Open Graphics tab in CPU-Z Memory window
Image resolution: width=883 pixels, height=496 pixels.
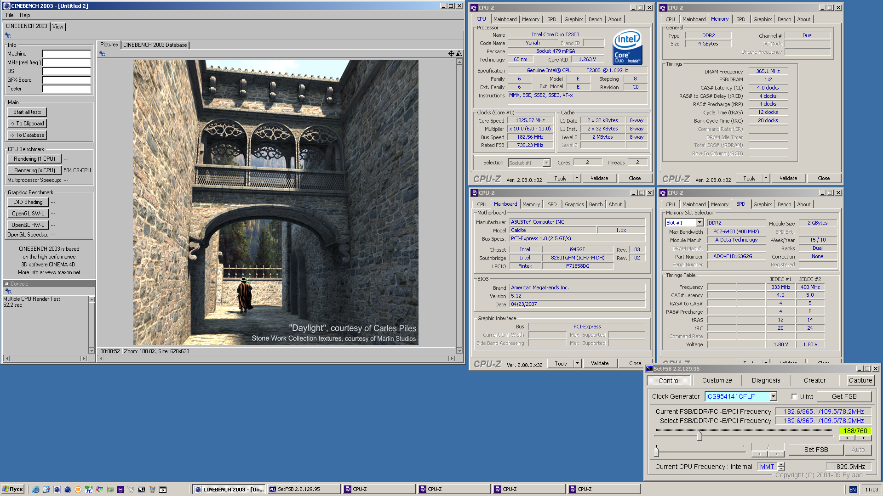point(763,19)
